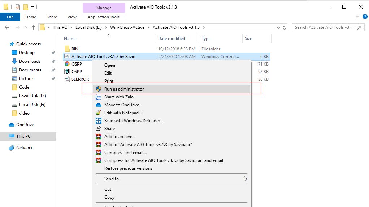Click the Notepad++ icon in context menu

(98, 113)
